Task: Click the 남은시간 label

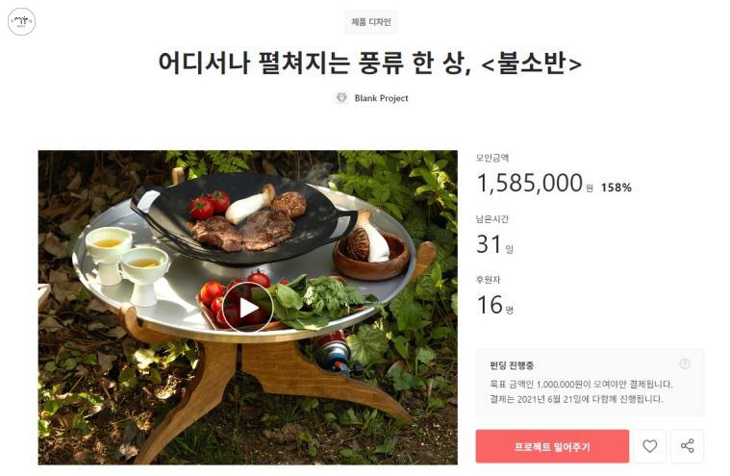Action: (x=492, y=218)
